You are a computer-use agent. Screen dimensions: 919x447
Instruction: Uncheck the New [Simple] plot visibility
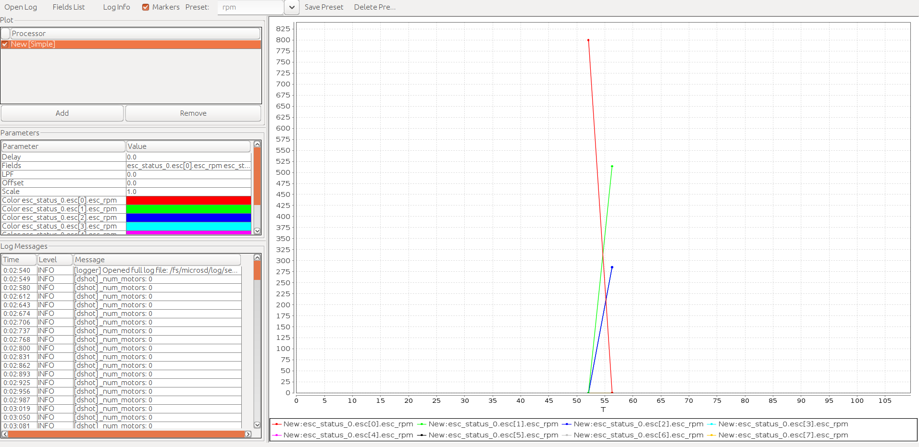[x=5, y=44]
